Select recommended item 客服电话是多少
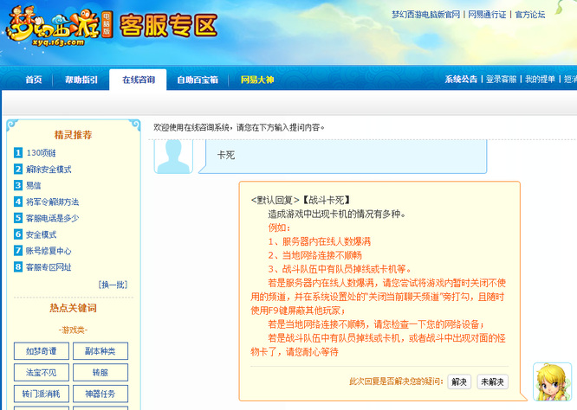 [x=52, y=218]
